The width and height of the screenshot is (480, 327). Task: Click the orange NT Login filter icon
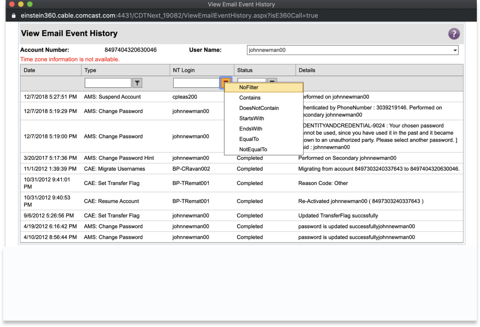[x=226, y=82]
